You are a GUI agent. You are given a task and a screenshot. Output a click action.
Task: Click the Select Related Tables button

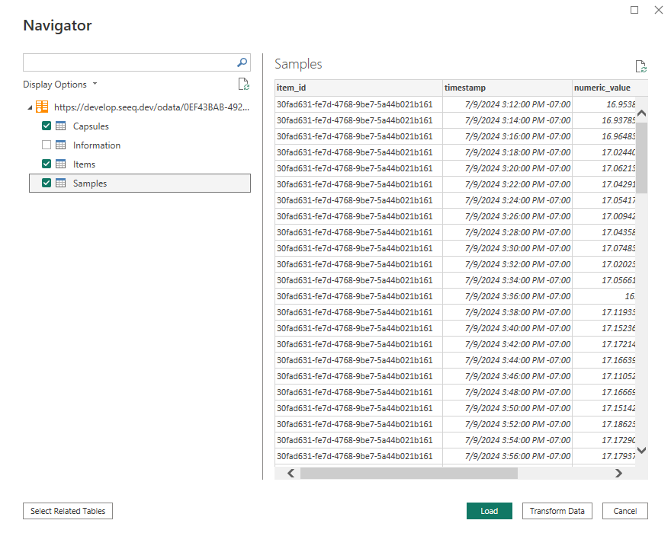(67, 511)
